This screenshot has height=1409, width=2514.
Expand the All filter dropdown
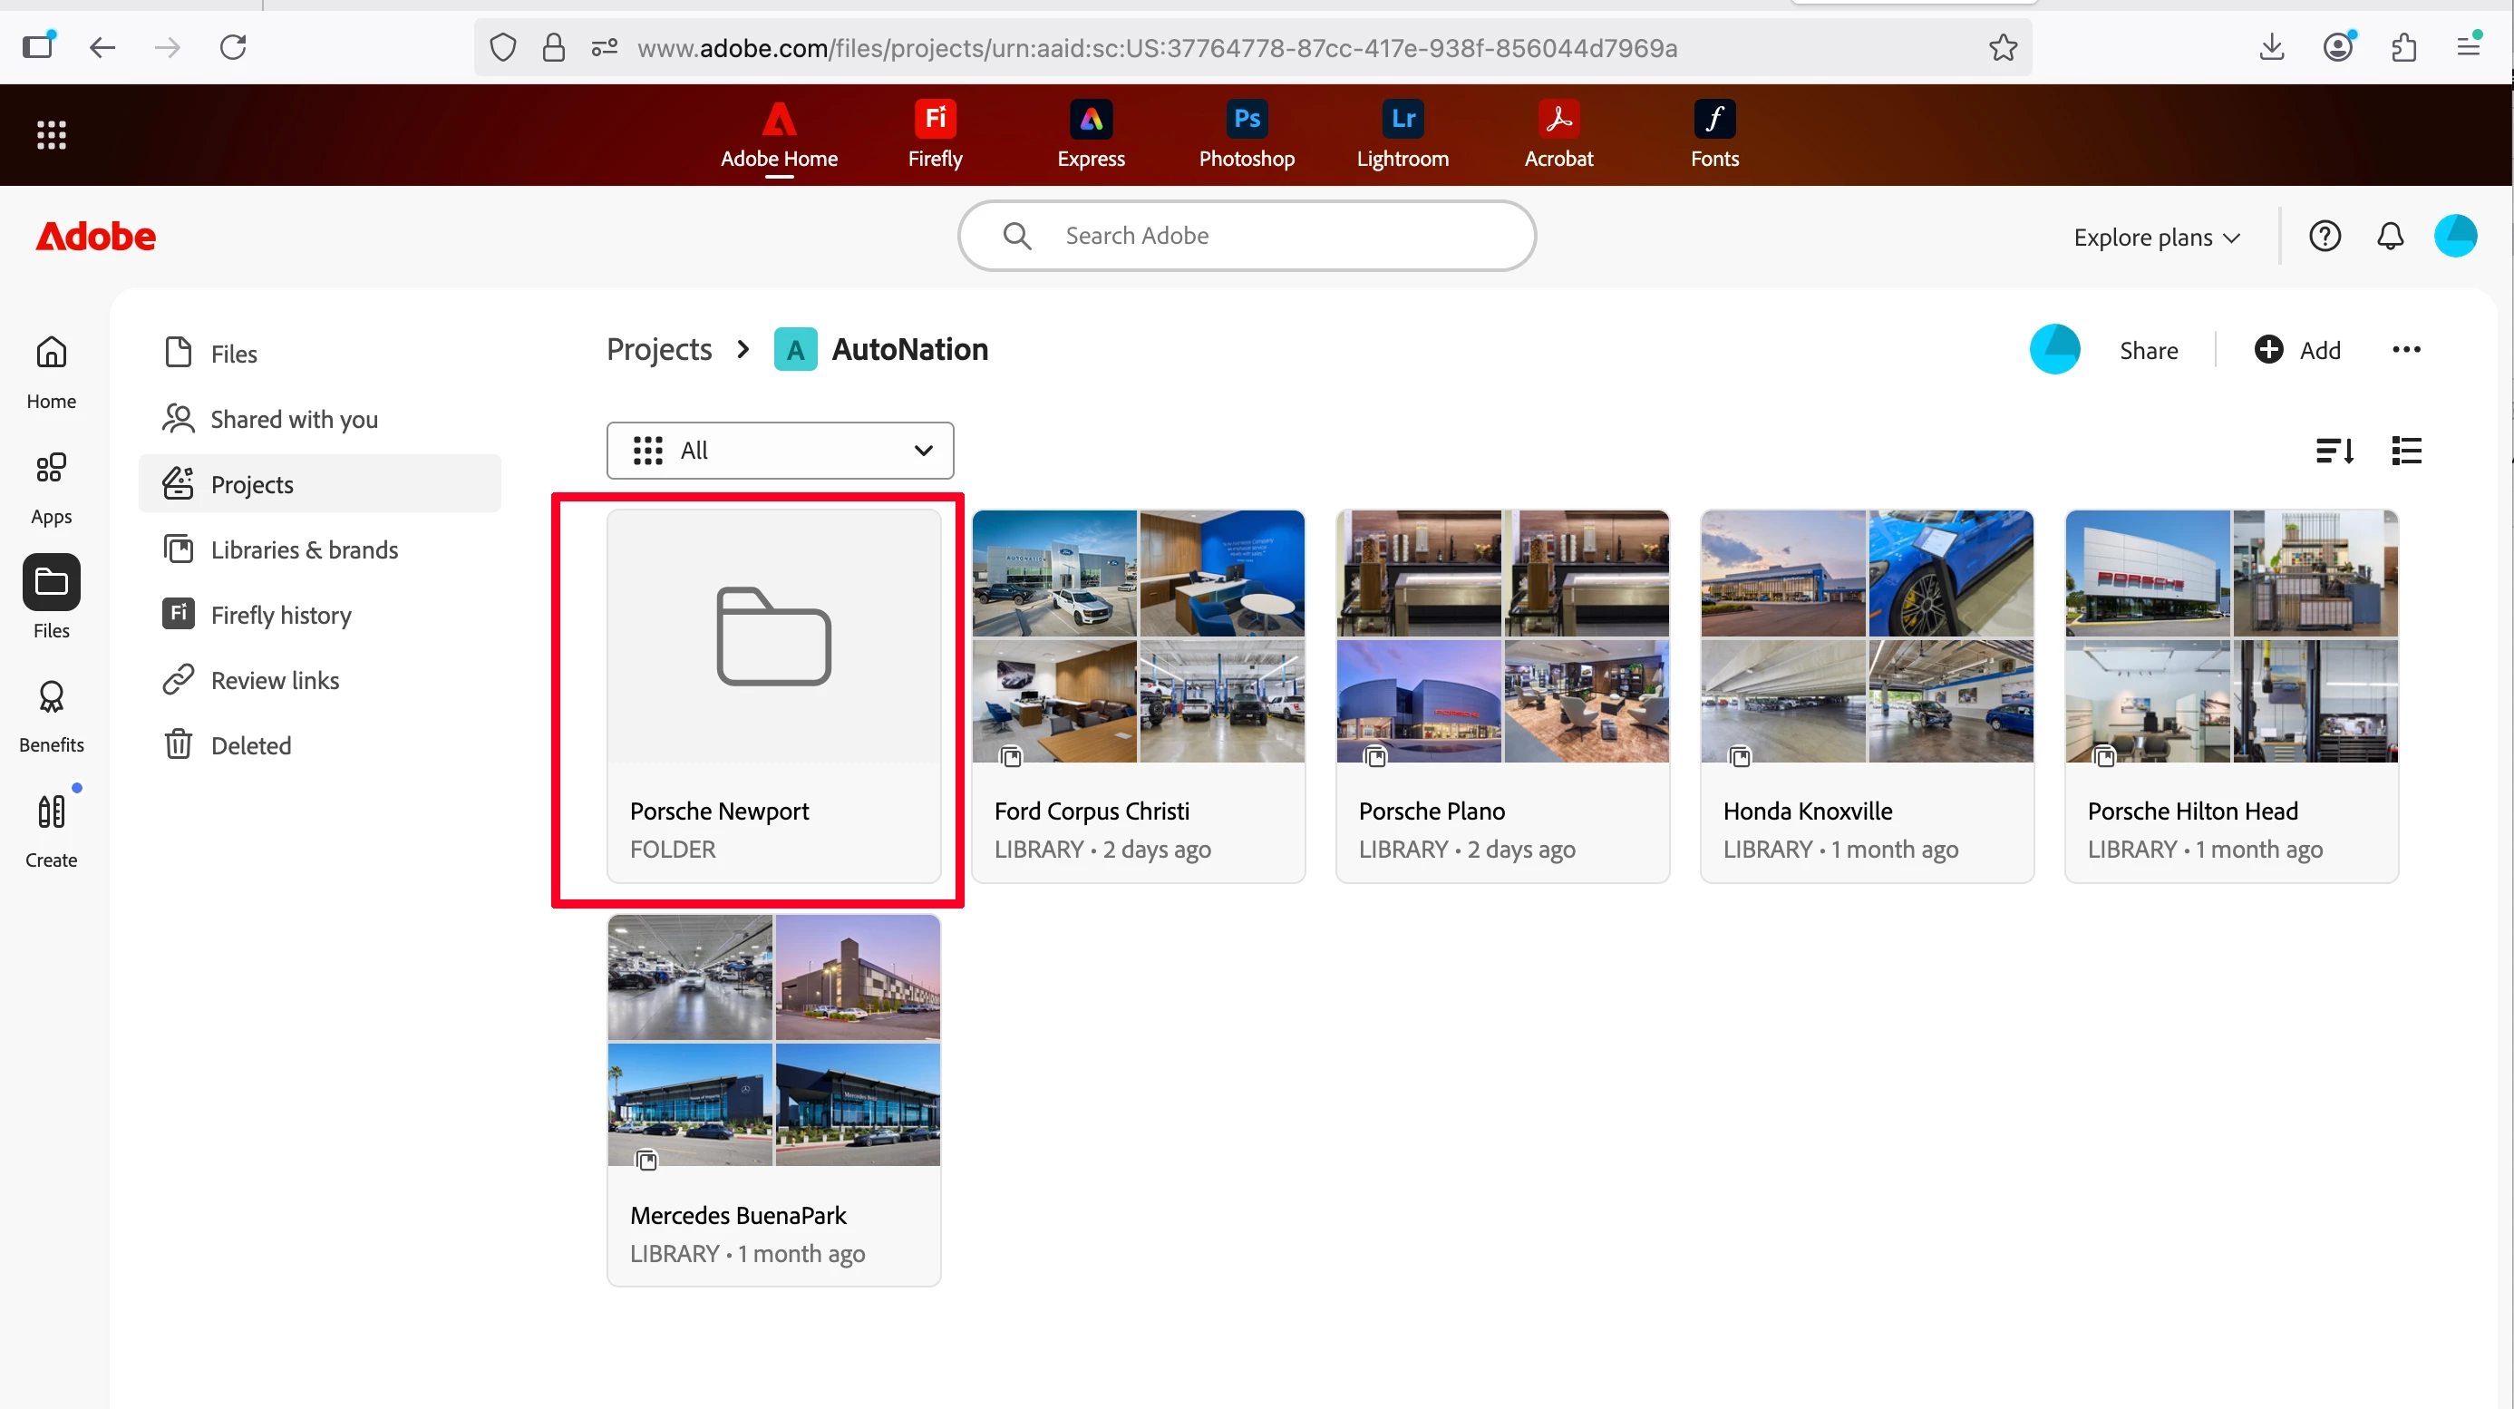(x=779, y=451)
